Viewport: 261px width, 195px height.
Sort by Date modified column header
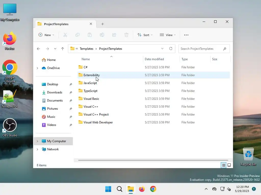click(154, 59)
